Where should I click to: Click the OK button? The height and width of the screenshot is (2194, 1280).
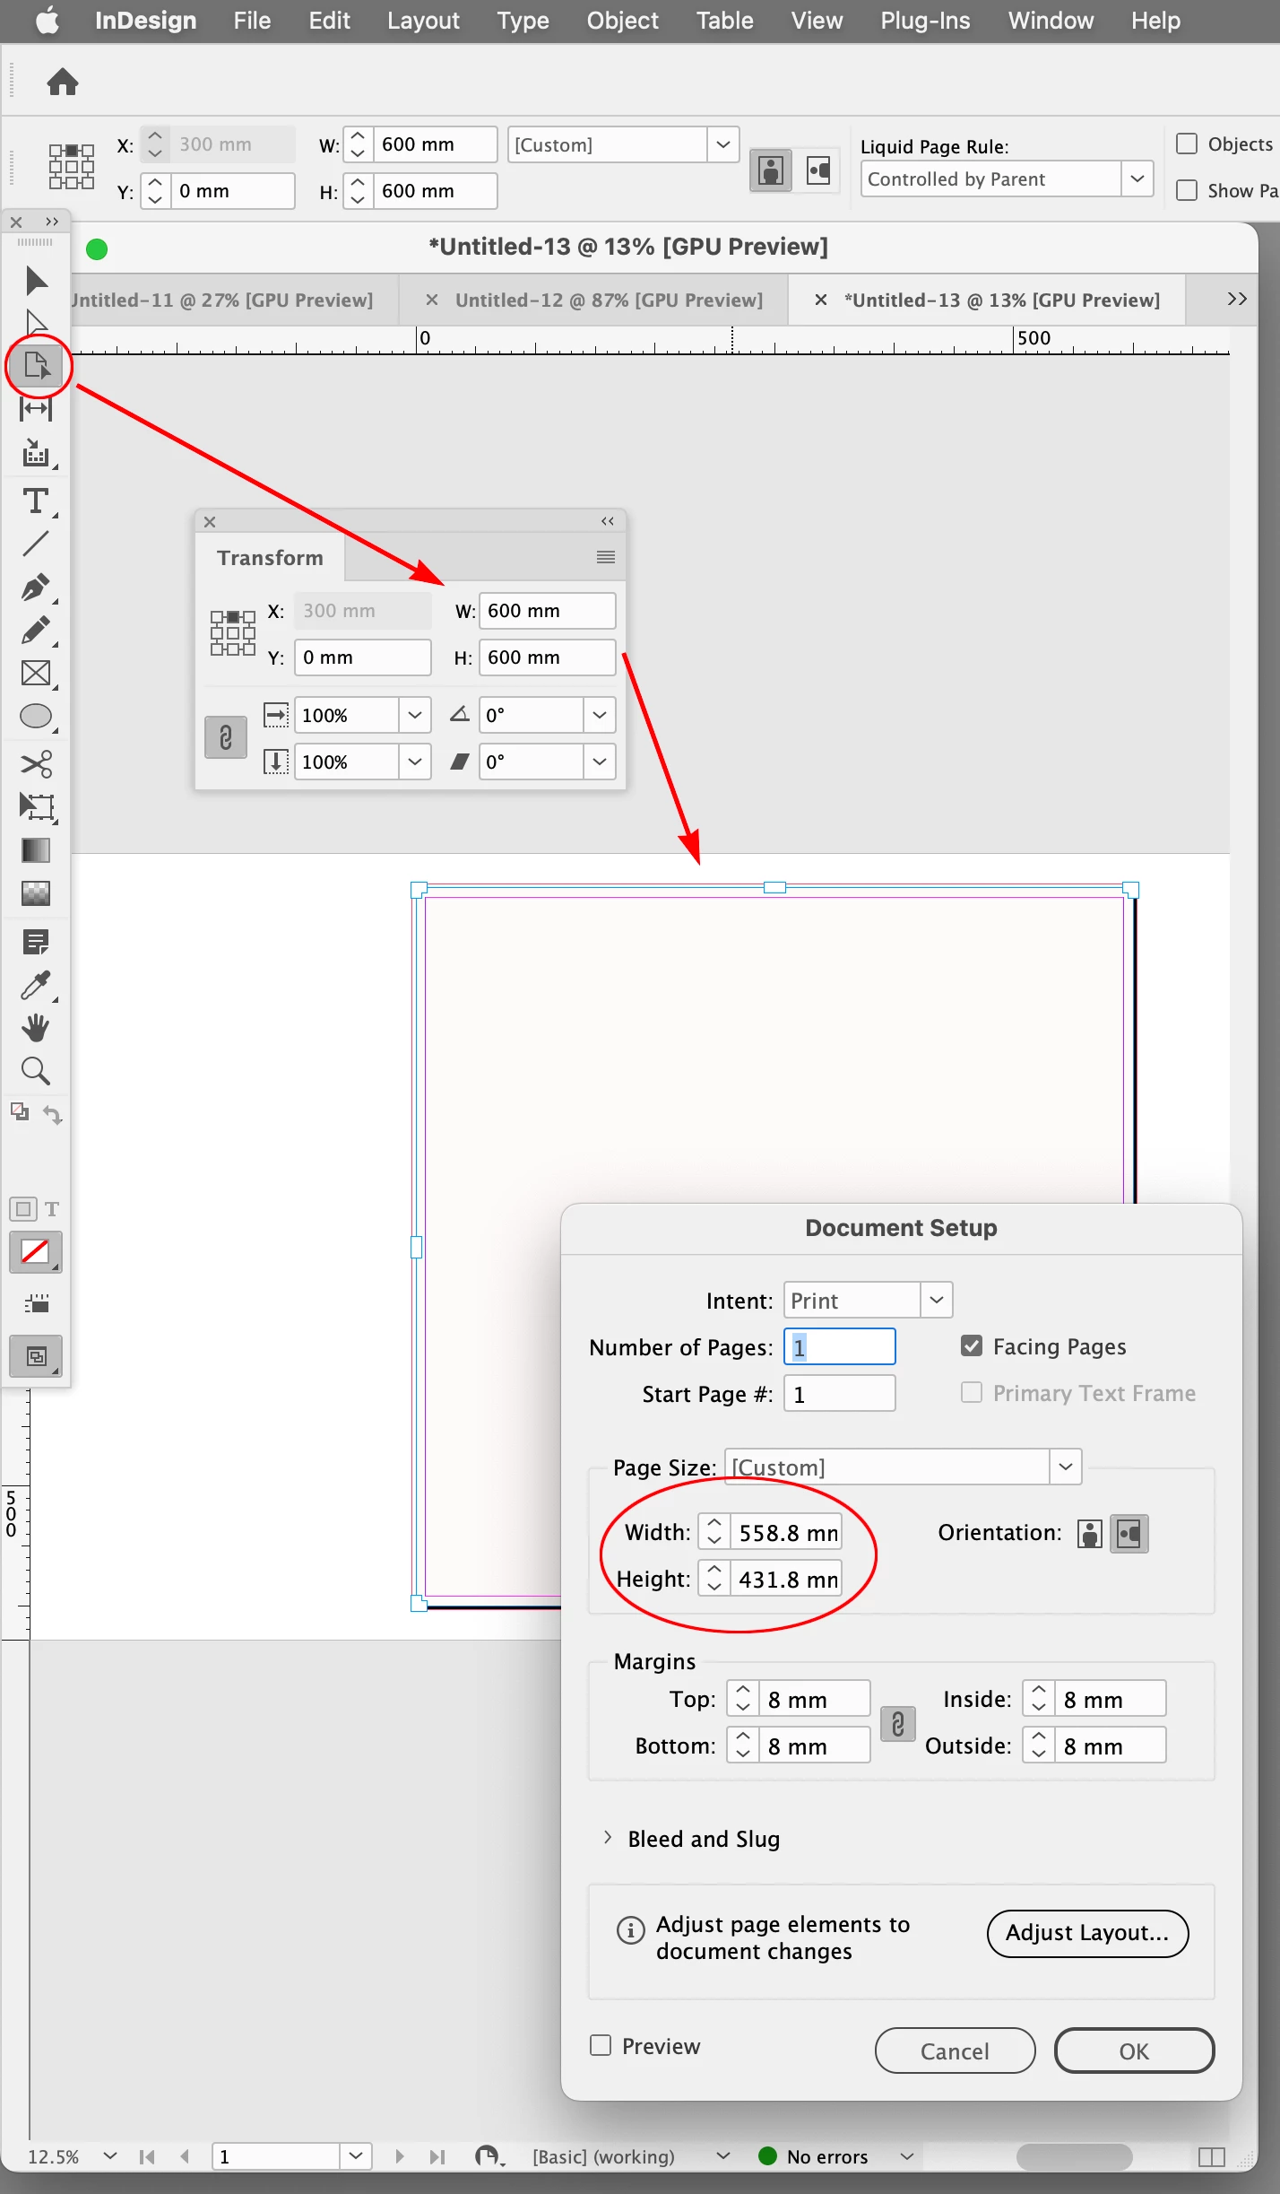click(1134, 2050)
